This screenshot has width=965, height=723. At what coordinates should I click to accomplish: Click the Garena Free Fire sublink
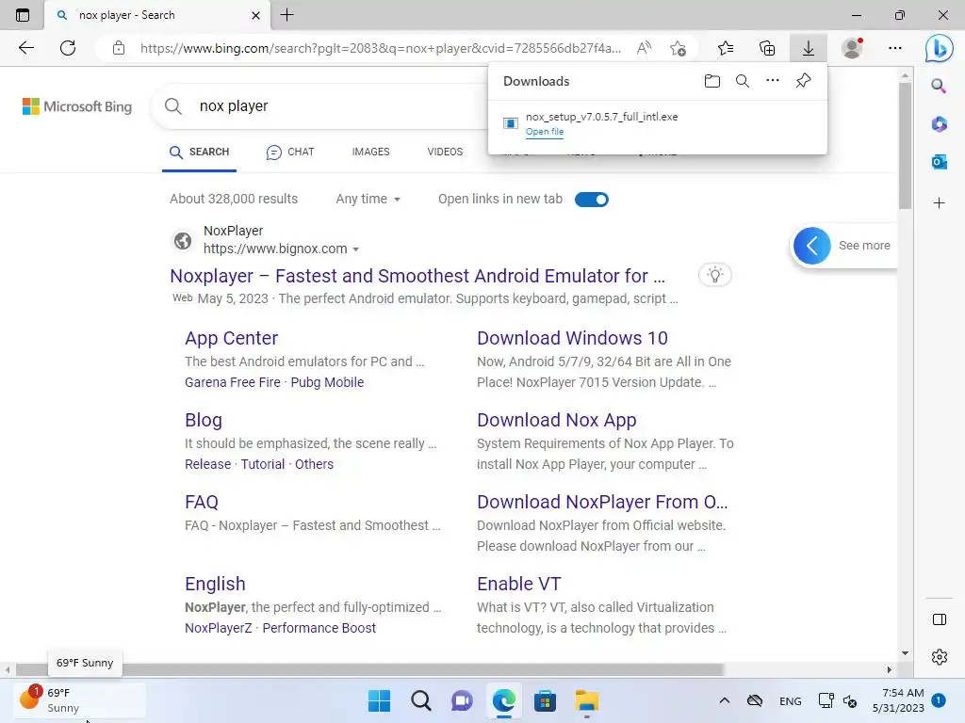pos(233,382)
